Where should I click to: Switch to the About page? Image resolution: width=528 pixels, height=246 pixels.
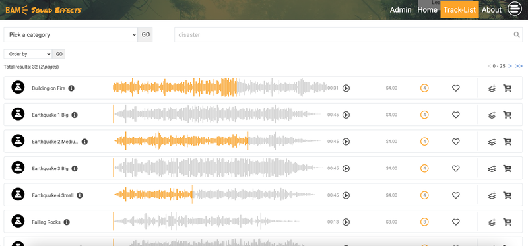click(492, 10)
